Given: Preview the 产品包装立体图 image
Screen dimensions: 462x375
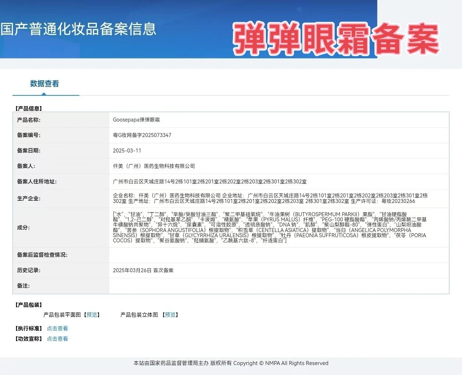Looking at the screenshot, I should 170,315.
